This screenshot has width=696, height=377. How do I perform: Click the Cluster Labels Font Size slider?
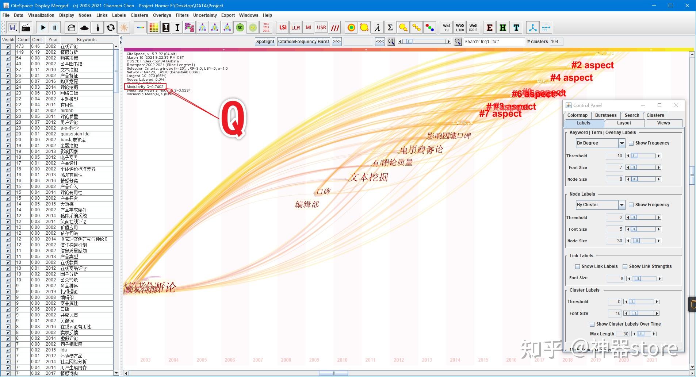pos(642,313)
